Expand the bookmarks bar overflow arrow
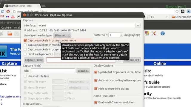The image size is (191, 107). click(x=167, y=17)
